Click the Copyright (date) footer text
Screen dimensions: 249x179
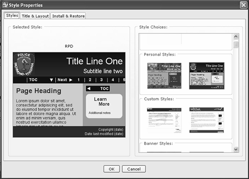coord(111,130)
